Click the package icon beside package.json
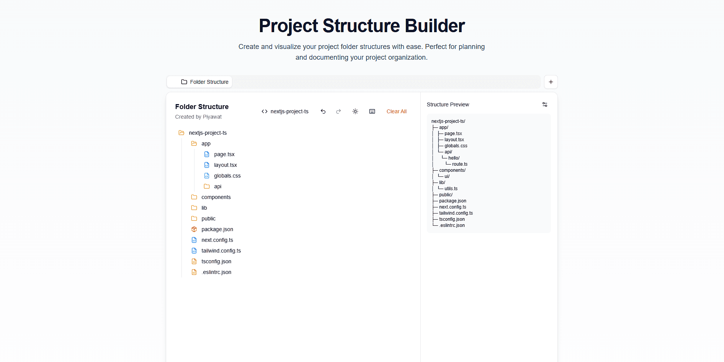Image resolution: width=724 pixels, height=362 pixels. (194, 229)
